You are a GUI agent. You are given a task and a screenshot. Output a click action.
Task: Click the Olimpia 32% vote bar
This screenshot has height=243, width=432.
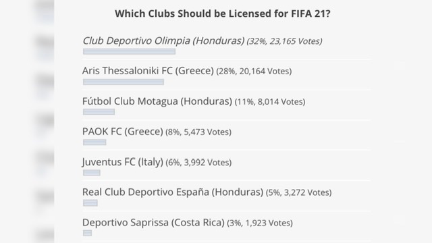129,51
